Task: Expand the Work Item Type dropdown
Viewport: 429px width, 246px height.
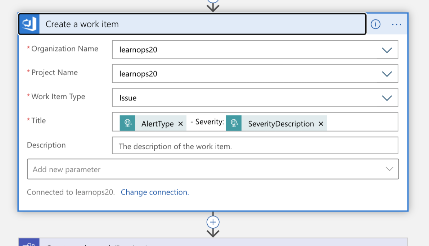Action: (387, 98)
